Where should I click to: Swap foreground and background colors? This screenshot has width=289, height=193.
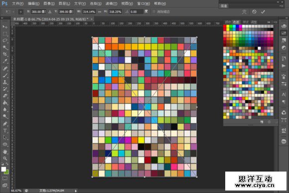point(7,164)
